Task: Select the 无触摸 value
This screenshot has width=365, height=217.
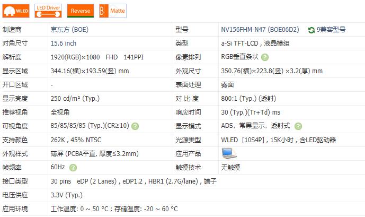Action: click(230, 167)
